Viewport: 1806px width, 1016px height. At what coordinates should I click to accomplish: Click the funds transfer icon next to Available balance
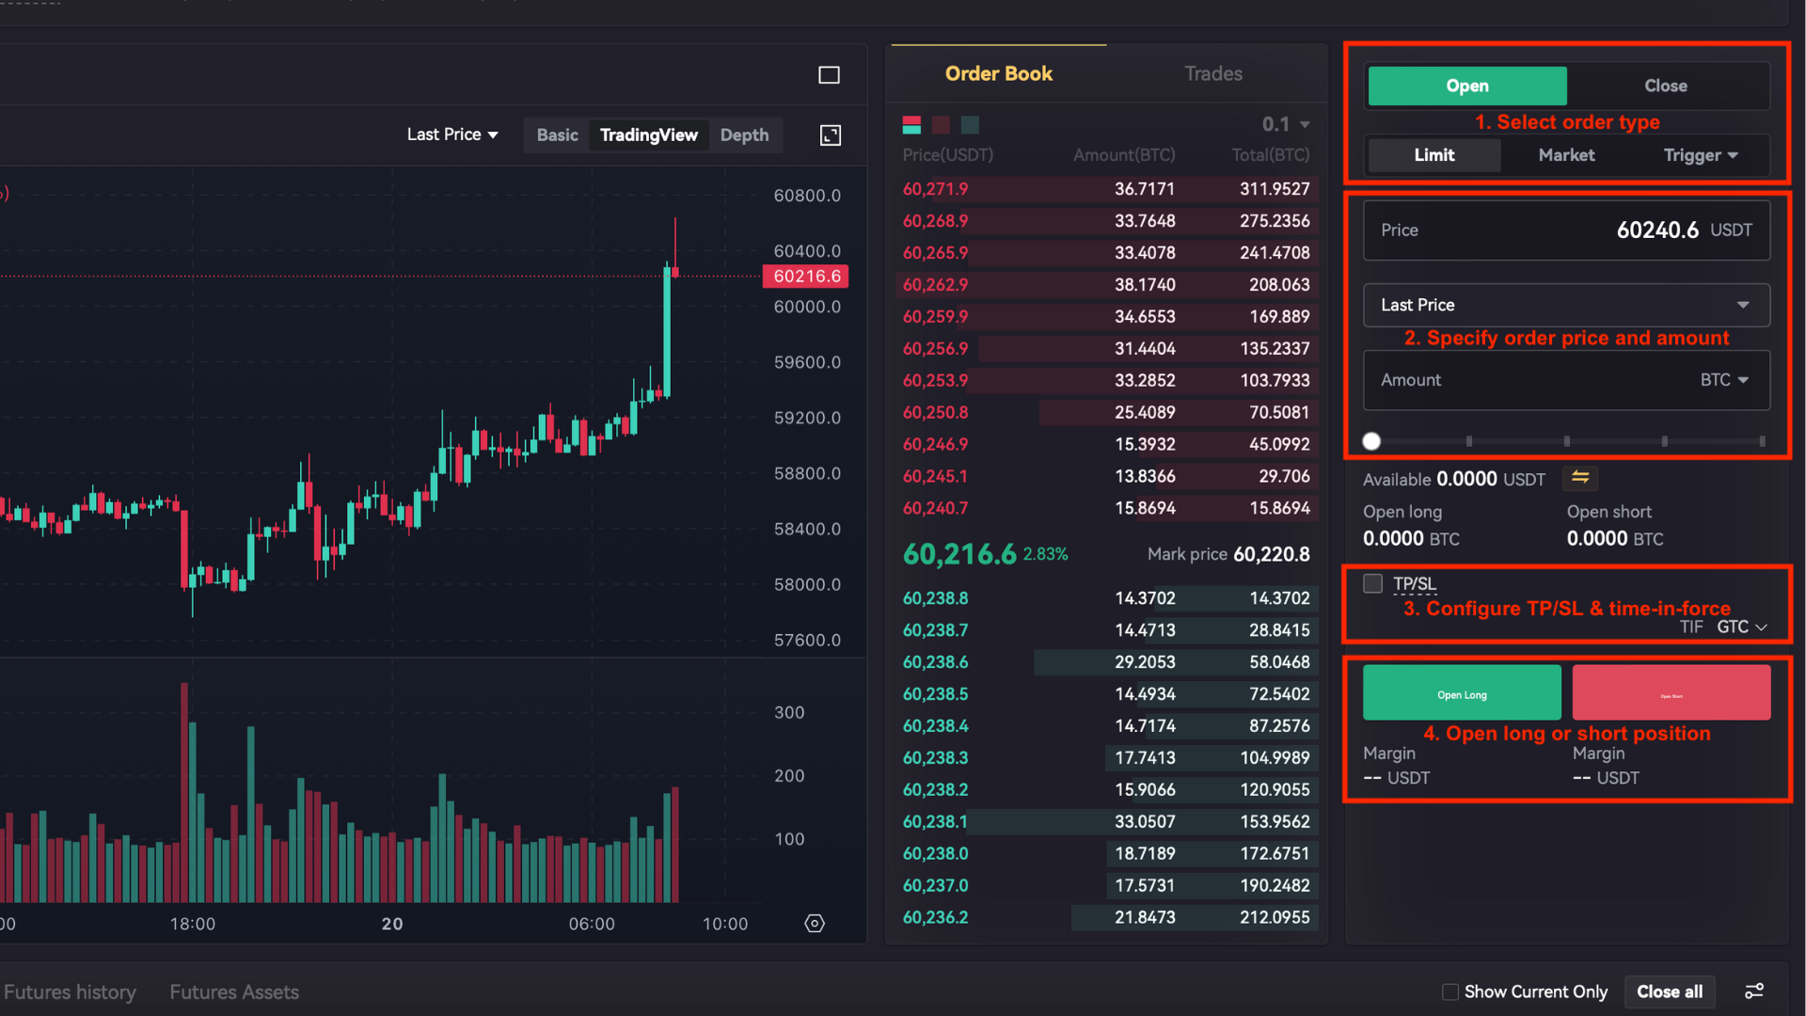[x=1579, y=479]
